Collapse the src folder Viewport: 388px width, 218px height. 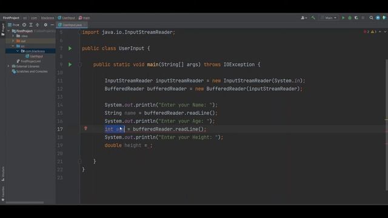pos(13,46)
